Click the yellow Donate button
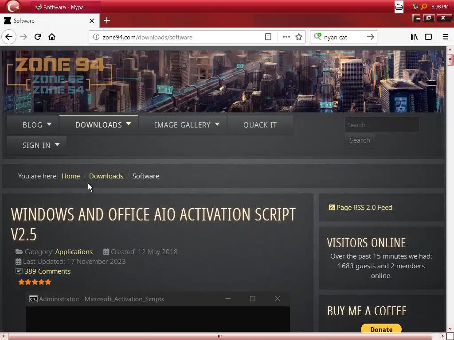The image size is (454, 340). (x=381, y=329)
